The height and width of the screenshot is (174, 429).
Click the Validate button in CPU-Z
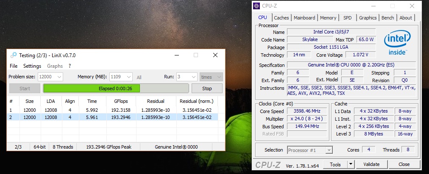(371, 164)
